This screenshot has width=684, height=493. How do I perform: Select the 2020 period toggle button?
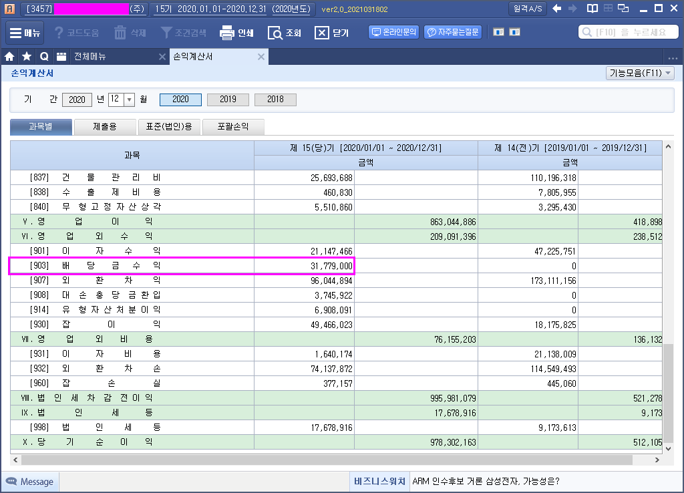tap(180, 100)
